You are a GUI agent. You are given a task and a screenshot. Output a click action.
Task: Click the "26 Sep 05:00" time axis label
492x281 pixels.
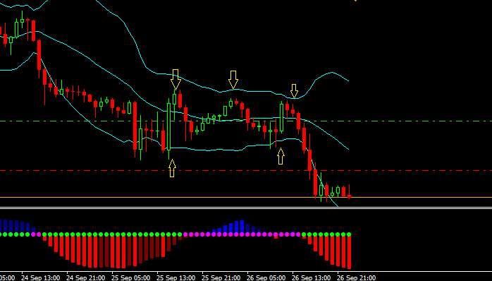[266, 278]
